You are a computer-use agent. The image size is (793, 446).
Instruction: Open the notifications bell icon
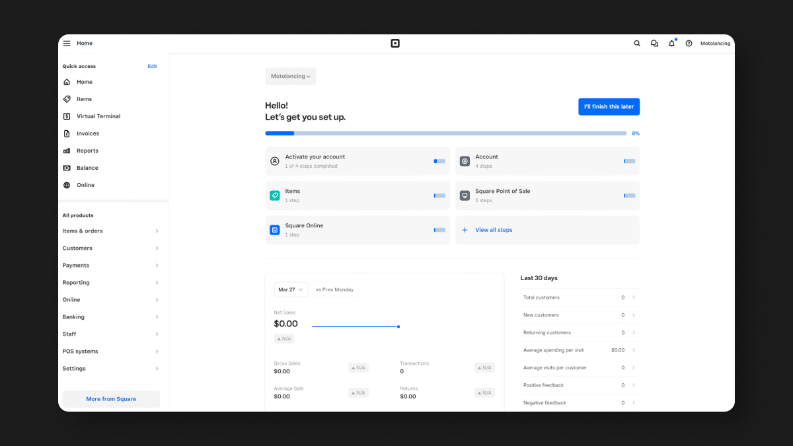click(671, 43)
